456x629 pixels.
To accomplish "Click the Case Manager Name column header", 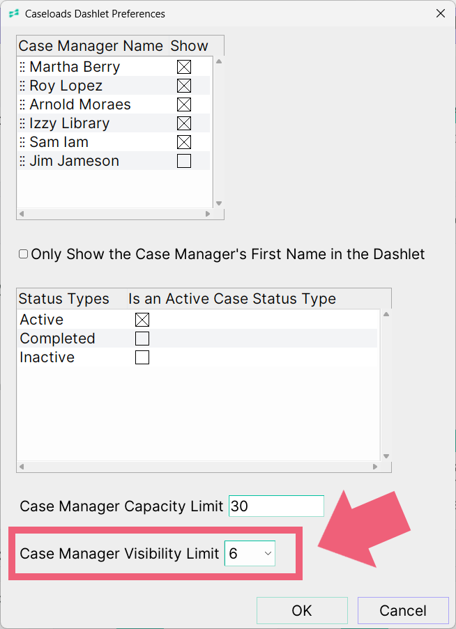I will click(91, 46).
